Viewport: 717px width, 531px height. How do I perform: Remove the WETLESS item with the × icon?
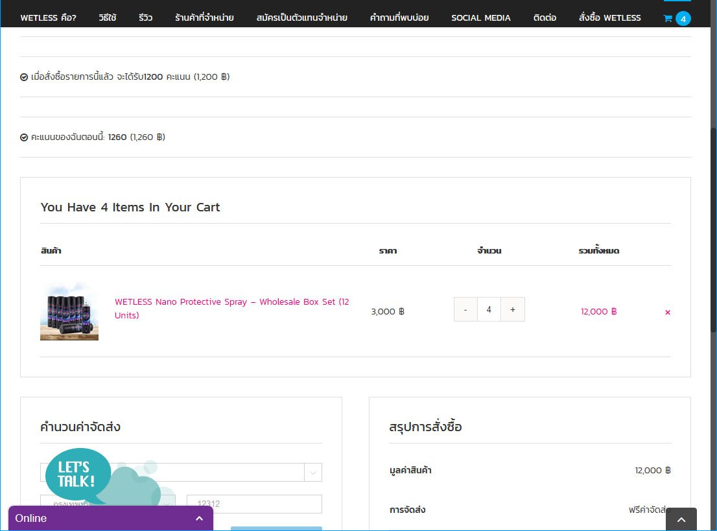click(x=668, y=313)
